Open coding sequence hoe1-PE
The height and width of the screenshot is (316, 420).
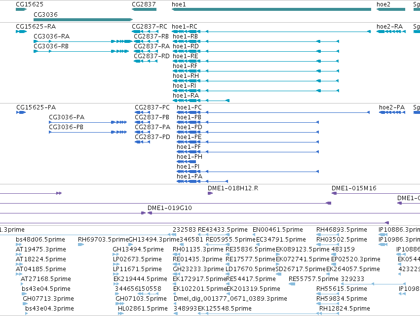tap(189, 137)
